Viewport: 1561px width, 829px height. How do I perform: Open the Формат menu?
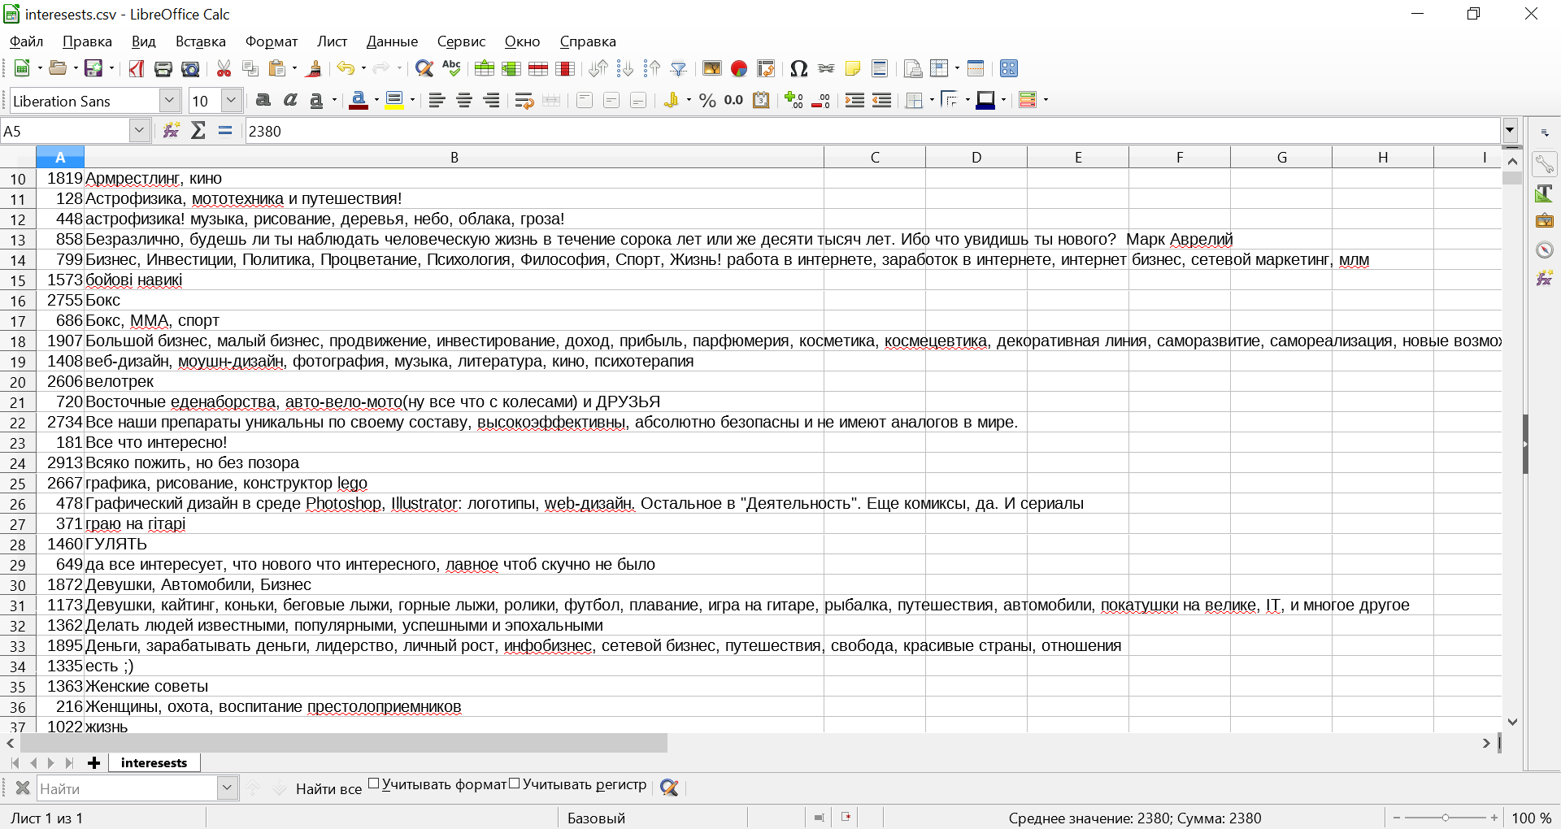[272, 41]
